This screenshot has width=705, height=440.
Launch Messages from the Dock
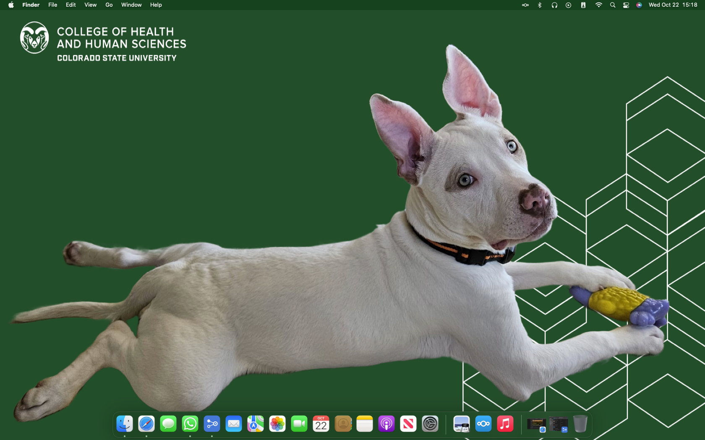(x=168, y=424)
